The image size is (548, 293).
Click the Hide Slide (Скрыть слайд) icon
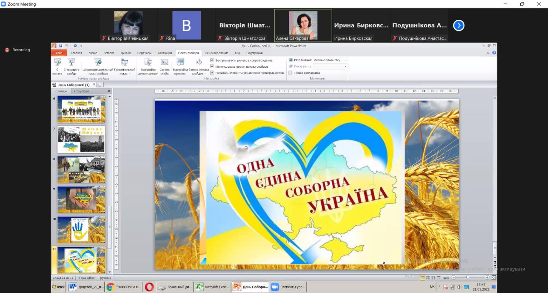coord(164,62)
